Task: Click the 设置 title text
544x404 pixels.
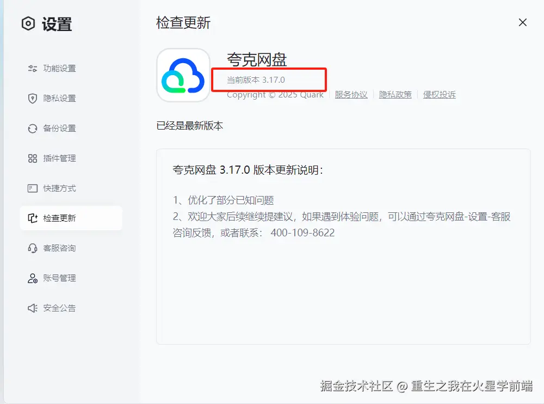Action: (x=57, y=24)
